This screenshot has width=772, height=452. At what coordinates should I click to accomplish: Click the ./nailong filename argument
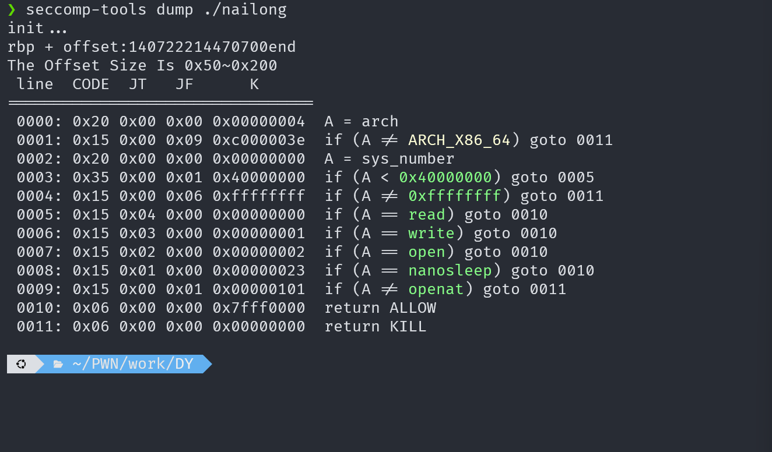[245, 10]
